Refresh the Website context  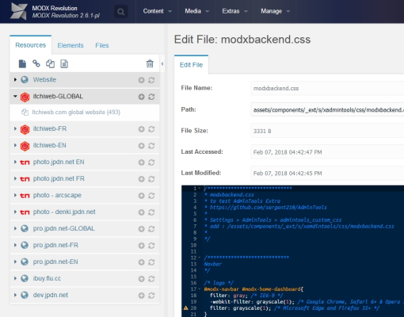[x=151, y=80]
